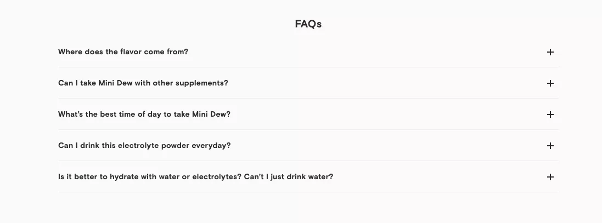Expand "Can I take Mini Dew with other supplements?"

click(x=143, y=83)
